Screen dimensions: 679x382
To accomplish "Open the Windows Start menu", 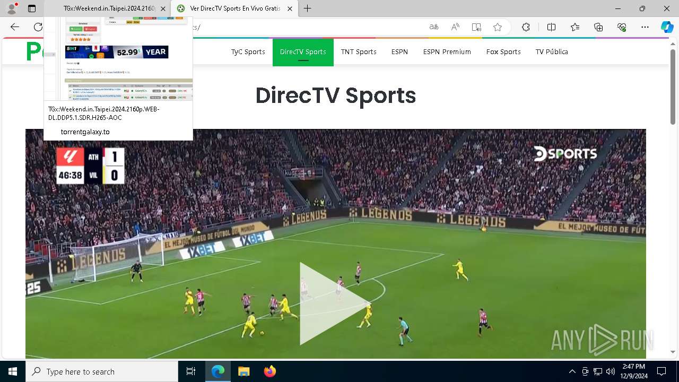I will pos(13,371).
